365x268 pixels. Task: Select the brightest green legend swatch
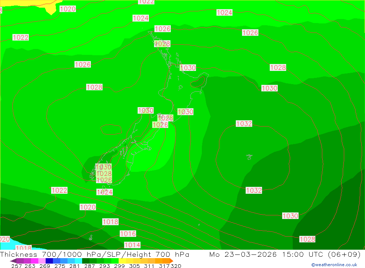pos(115,261)
